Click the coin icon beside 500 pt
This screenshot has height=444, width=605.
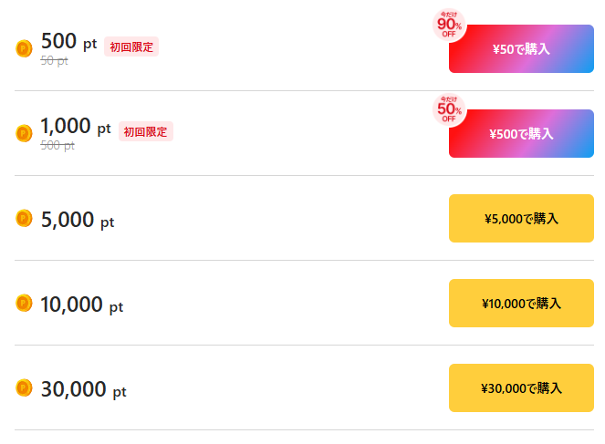click(25, 49)
